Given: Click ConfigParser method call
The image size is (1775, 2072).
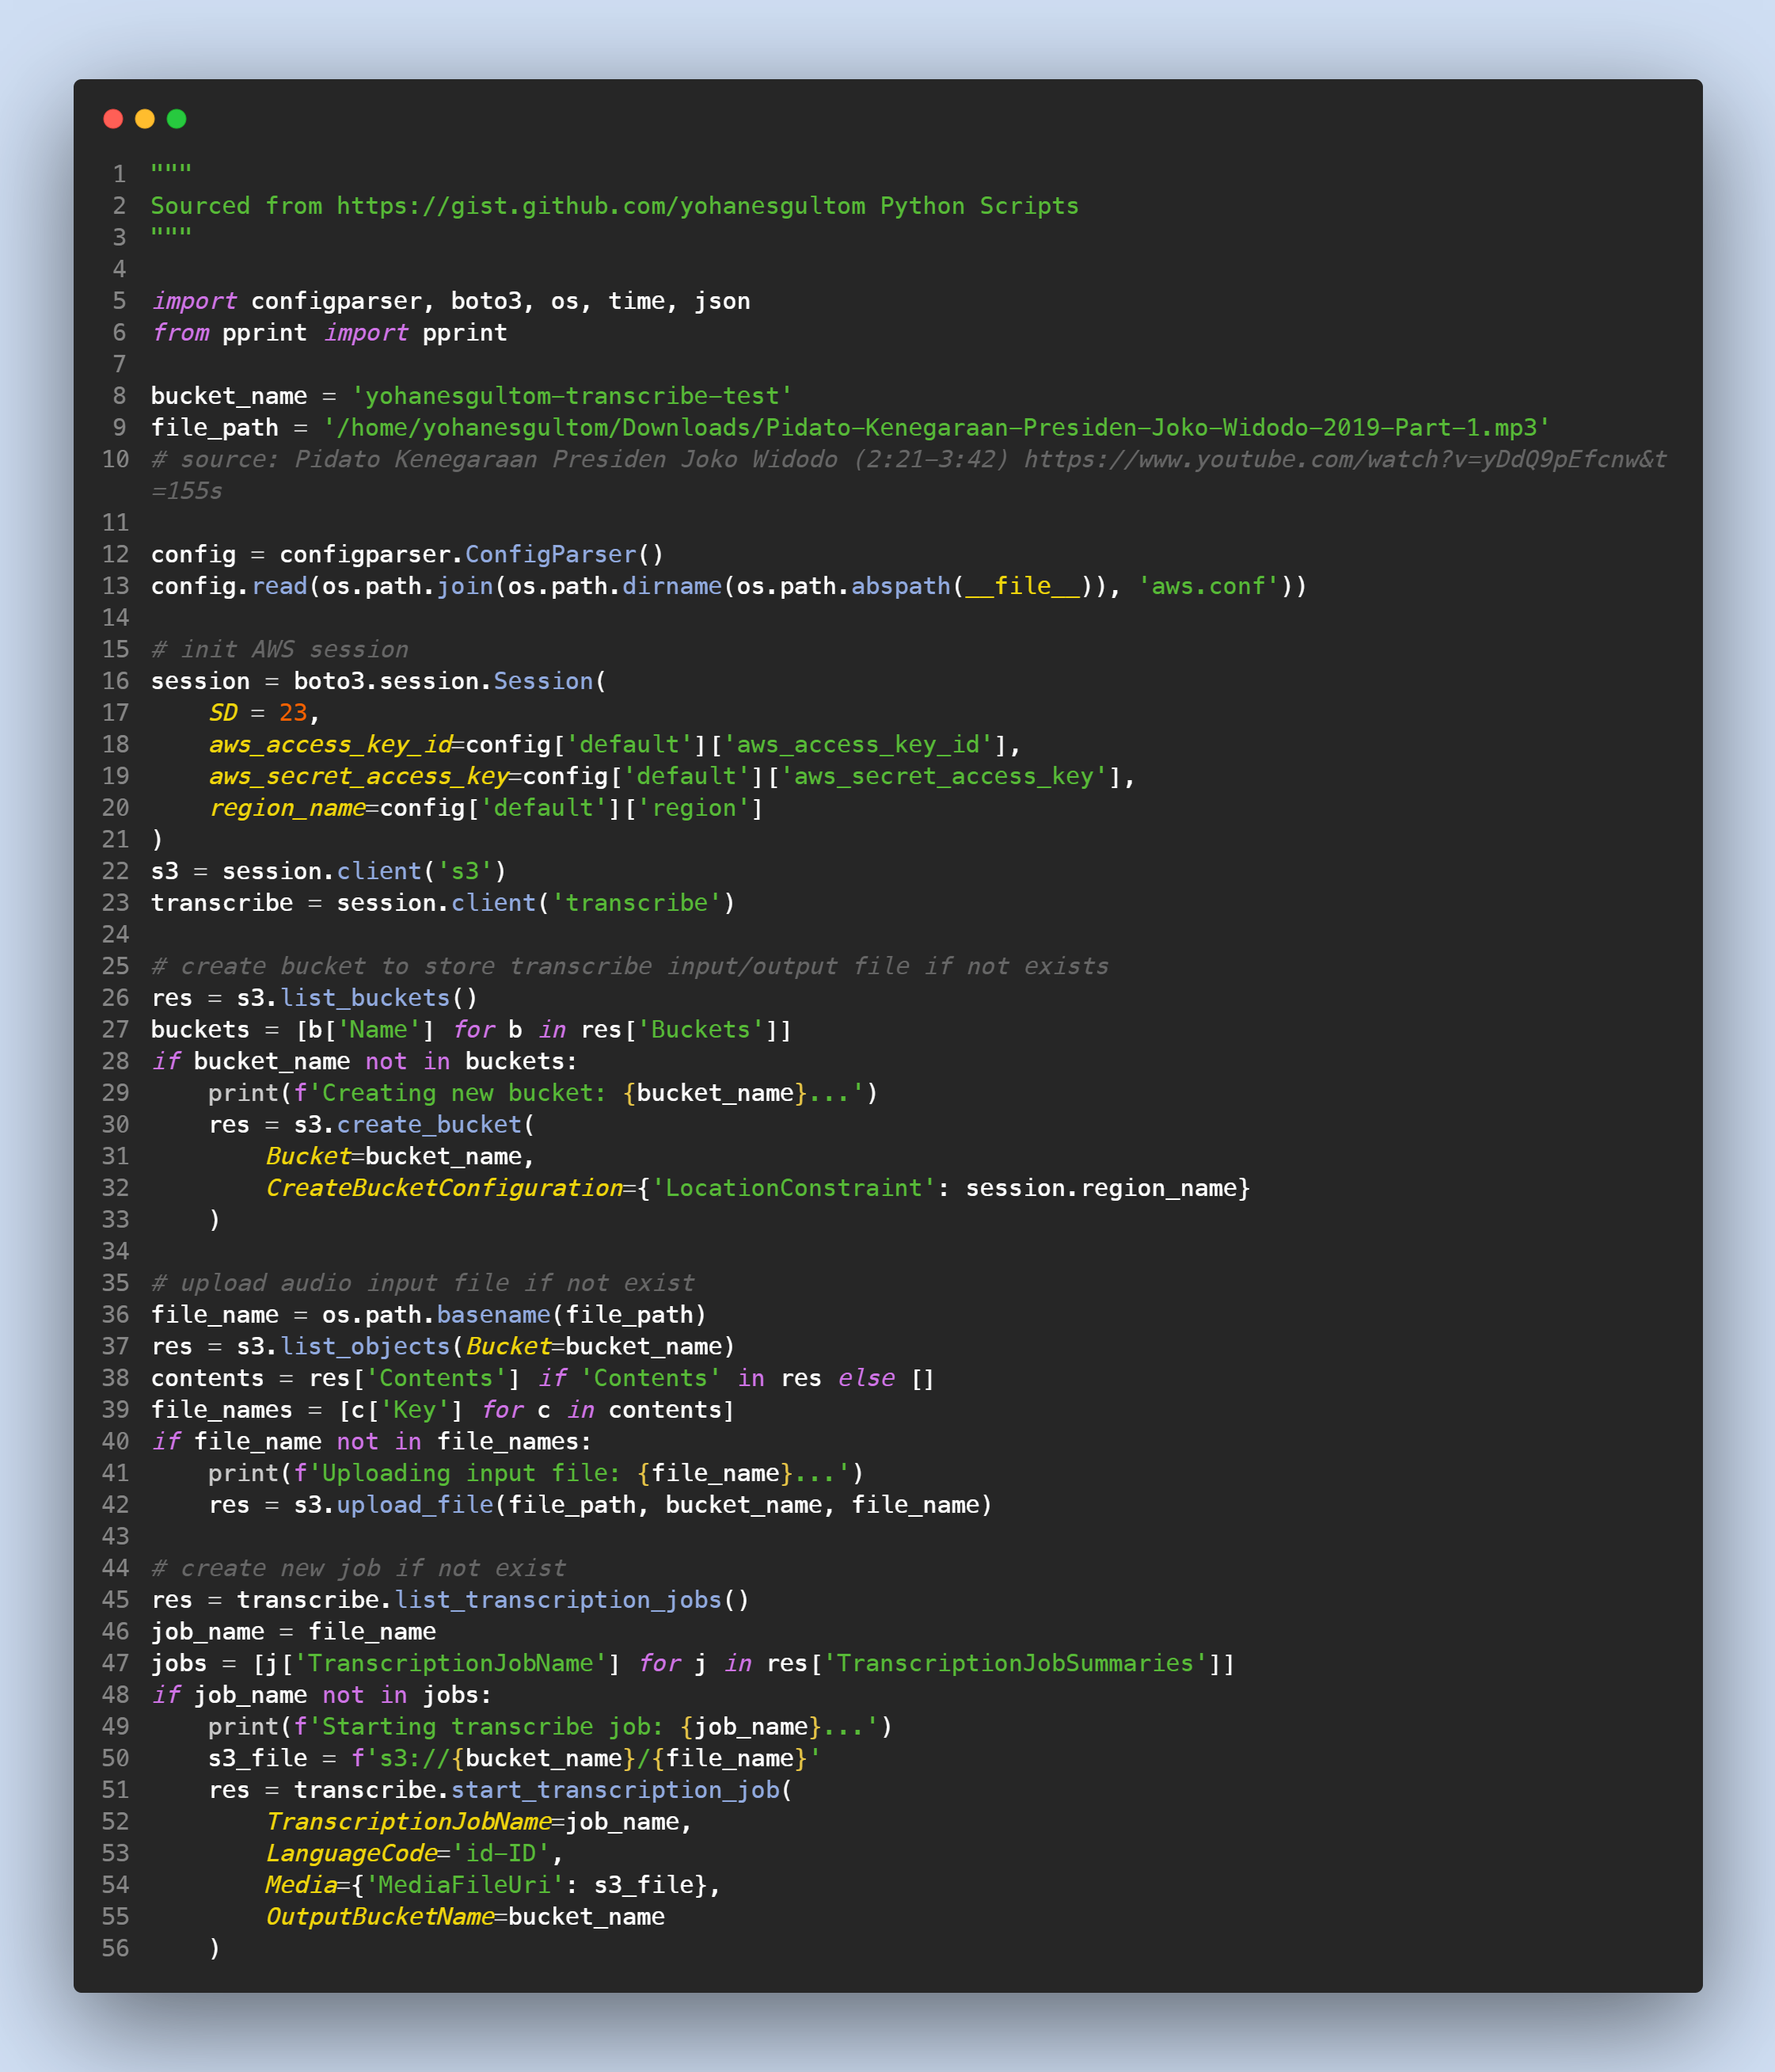Looking at the screenshot, I should pyautogui.click(x=551, y=555).
